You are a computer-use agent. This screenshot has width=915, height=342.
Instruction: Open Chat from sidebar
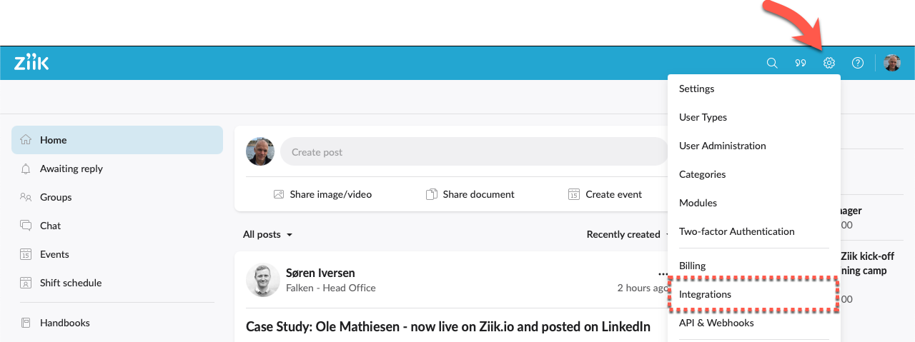50,226
